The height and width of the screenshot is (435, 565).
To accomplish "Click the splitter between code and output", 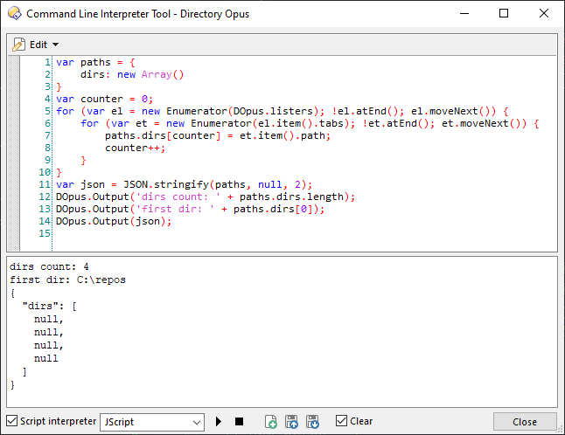I will pos(282,254).
